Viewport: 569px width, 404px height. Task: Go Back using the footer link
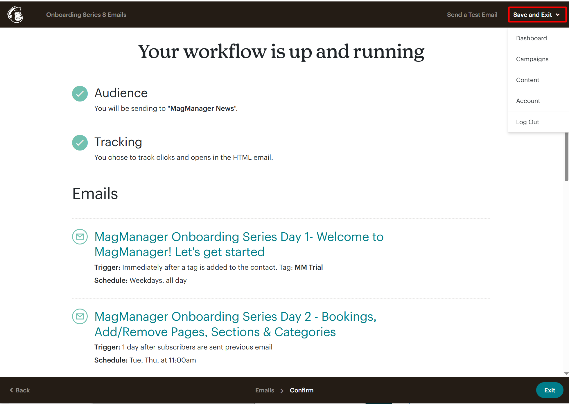click(20, 390)
